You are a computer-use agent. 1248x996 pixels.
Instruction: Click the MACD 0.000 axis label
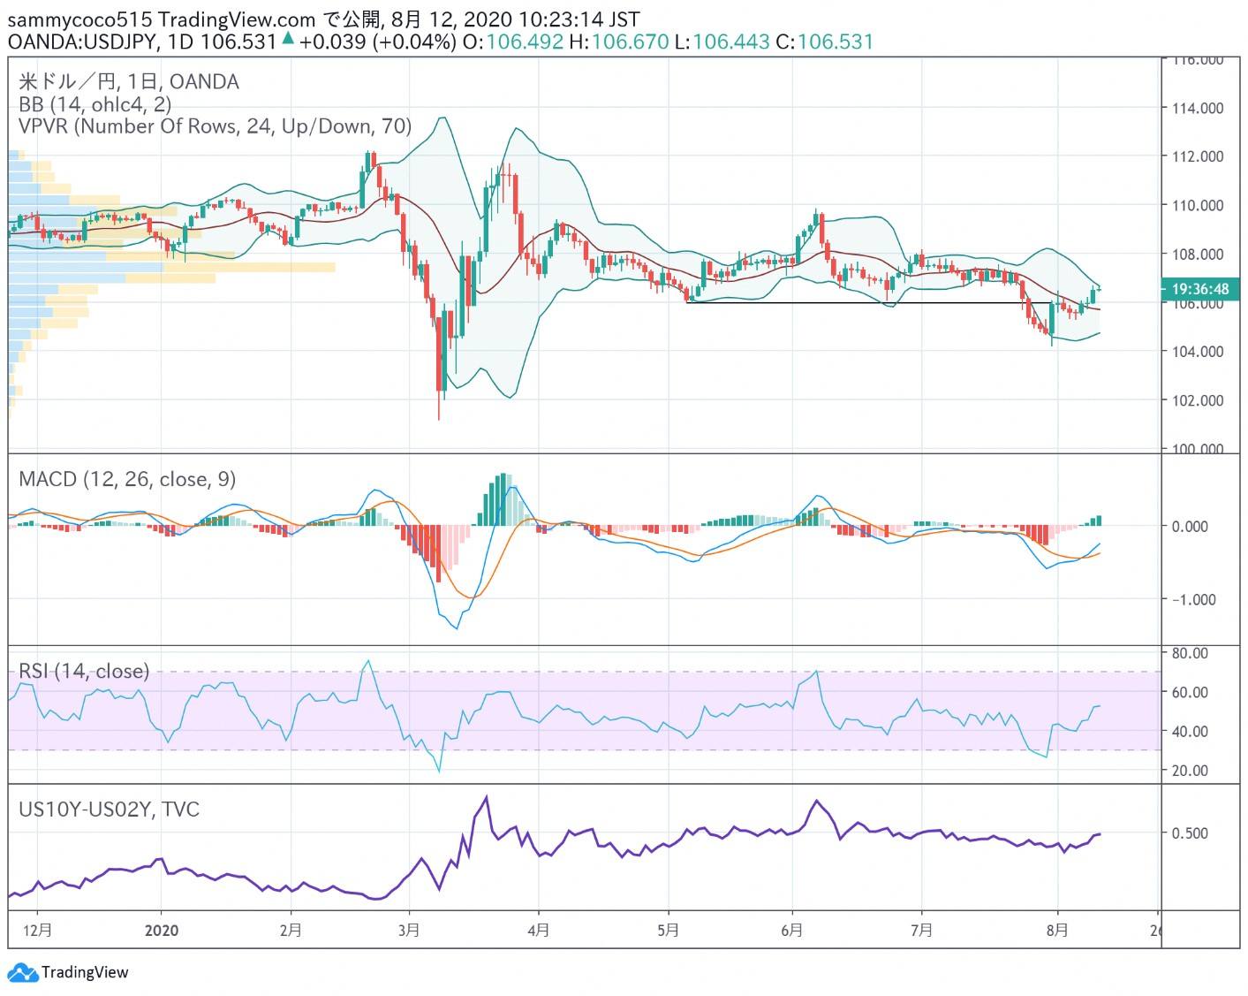pyautogui.click(x=1190, y=526)
